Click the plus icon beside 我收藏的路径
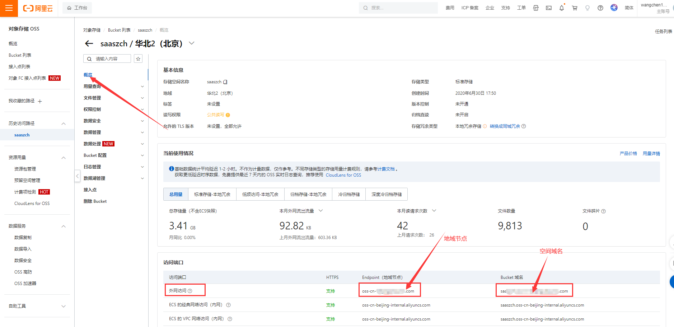674x327 pixels. 40,101
